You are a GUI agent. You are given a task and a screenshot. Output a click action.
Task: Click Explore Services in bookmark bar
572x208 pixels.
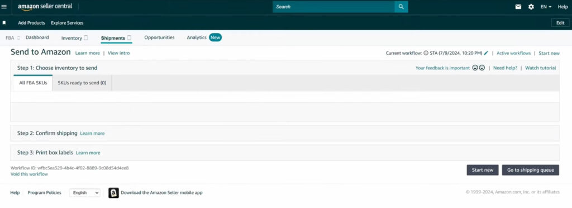(67, 22)
